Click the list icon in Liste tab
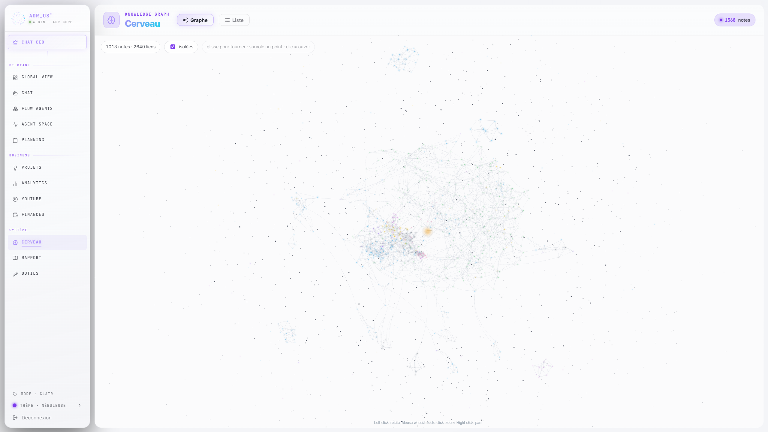The image size is (768, 432). 227,20
